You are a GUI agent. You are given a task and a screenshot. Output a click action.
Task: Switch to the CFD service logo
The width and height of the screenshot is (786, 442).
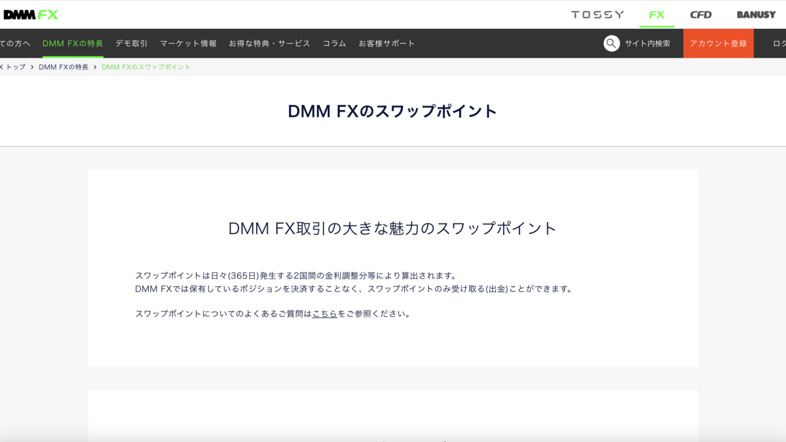[x=701, y=15]
